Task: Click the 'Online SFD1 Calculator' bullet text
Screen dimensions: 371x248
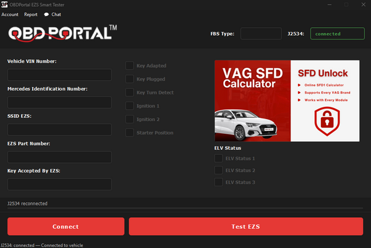Action: (324, 85)
